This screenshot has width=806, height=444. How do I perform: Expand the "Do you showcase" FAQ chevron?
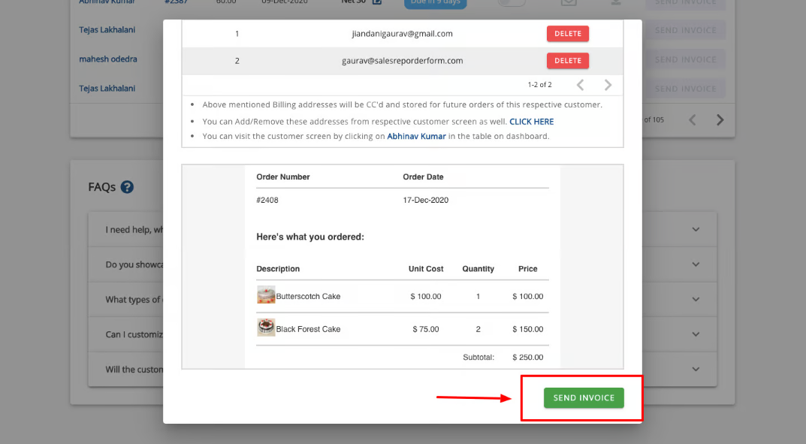click(x=696, y=264)
